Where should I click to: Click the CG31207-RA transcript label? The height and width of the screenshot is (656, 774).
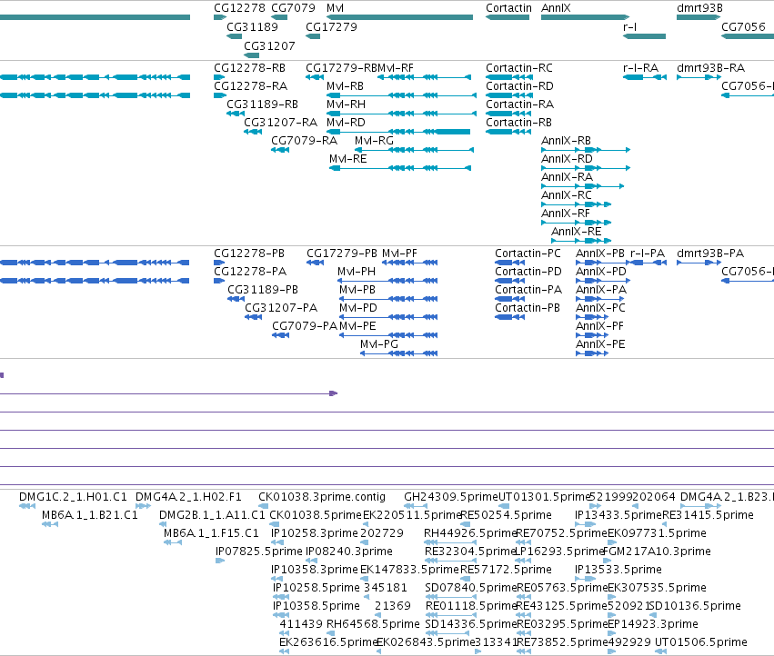click(280, 123)
